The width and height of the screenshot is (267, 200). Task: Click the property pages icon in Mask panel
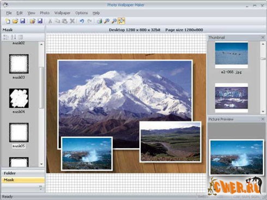(x=21, y=37)
